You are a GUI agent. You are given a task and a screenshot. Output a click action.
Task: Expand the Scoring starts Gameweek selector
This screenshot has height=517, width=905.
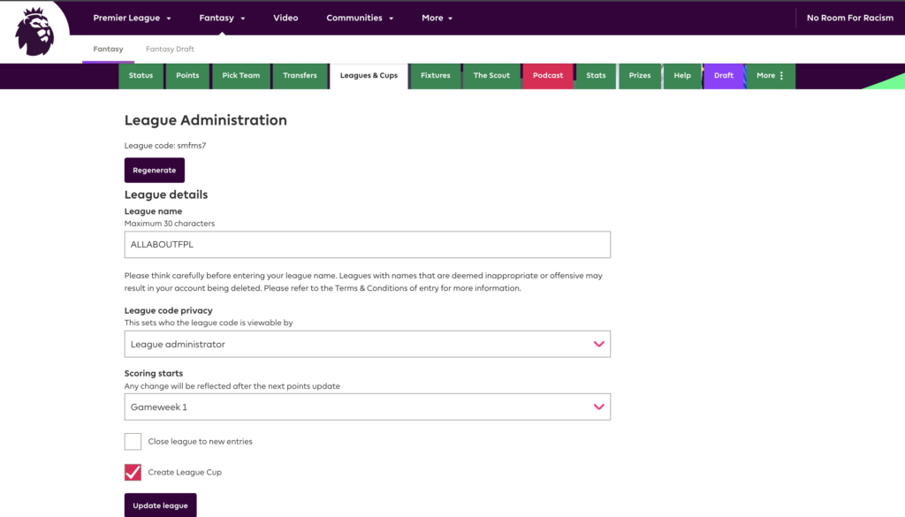click(367, 407)
